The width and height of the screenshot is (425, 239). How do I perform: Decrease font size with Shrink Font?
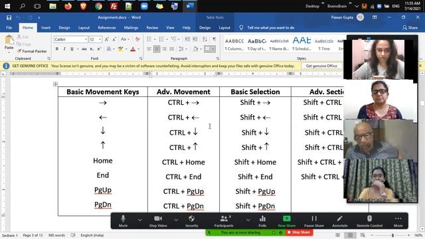pyautogui.click(x=114, y=40)
